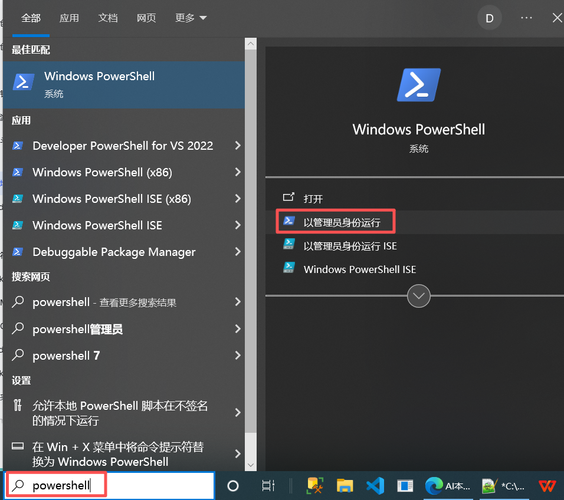Expand 'powershell - 查看更多搜索结果' arrow
Image resolution: width=564 pixels, height=500 pixels.
[x=238, y=301]
